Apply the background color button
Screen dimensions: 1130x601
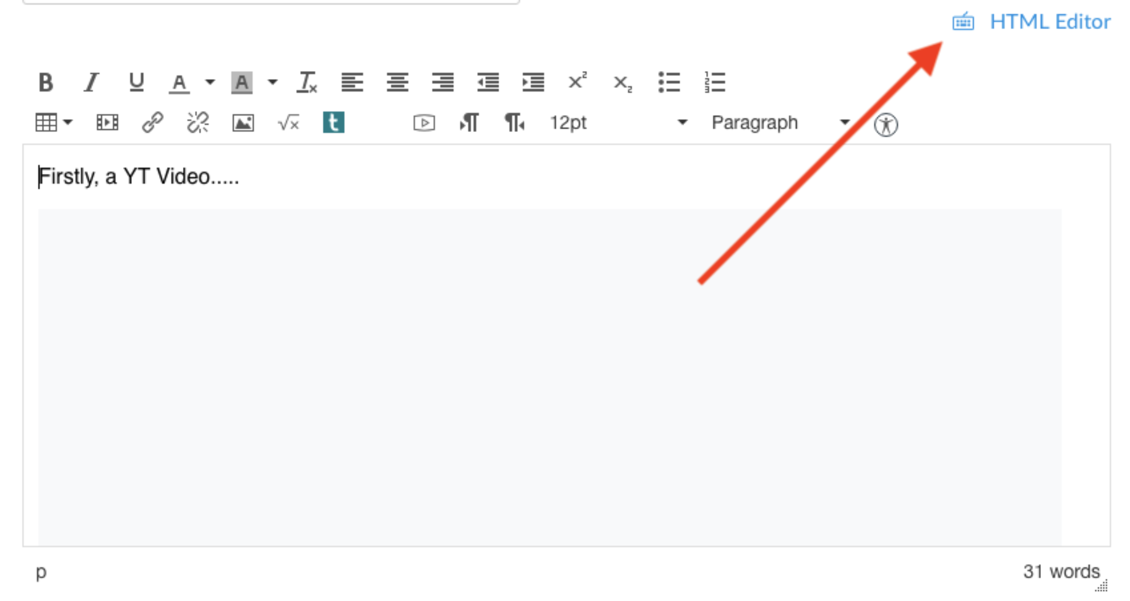pos(242,83)
